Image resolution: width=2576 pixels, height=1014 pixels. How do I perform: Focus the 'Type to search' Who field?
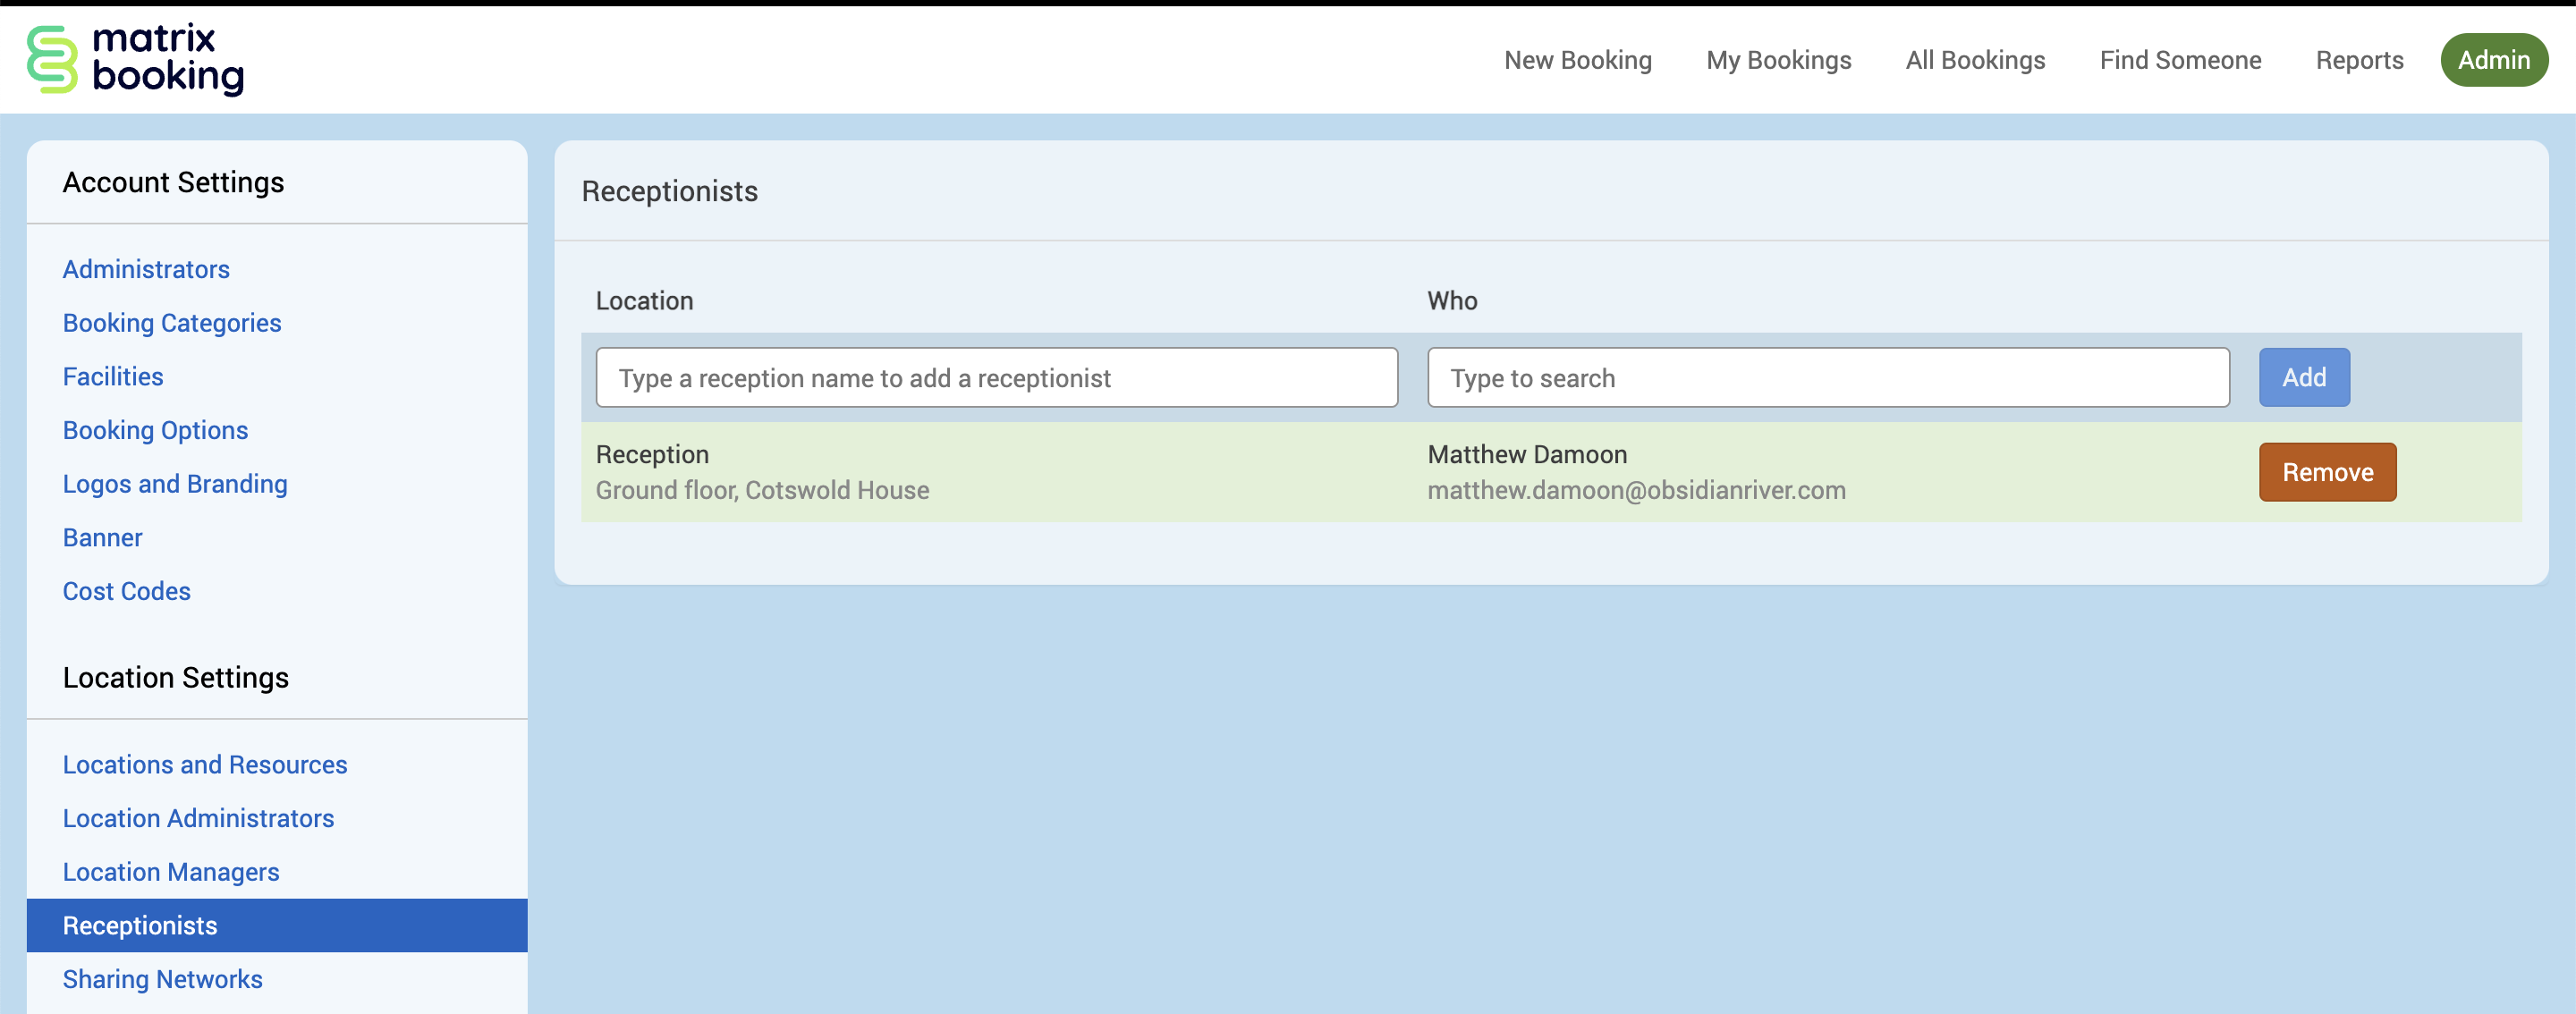[x=1827, y=378]
